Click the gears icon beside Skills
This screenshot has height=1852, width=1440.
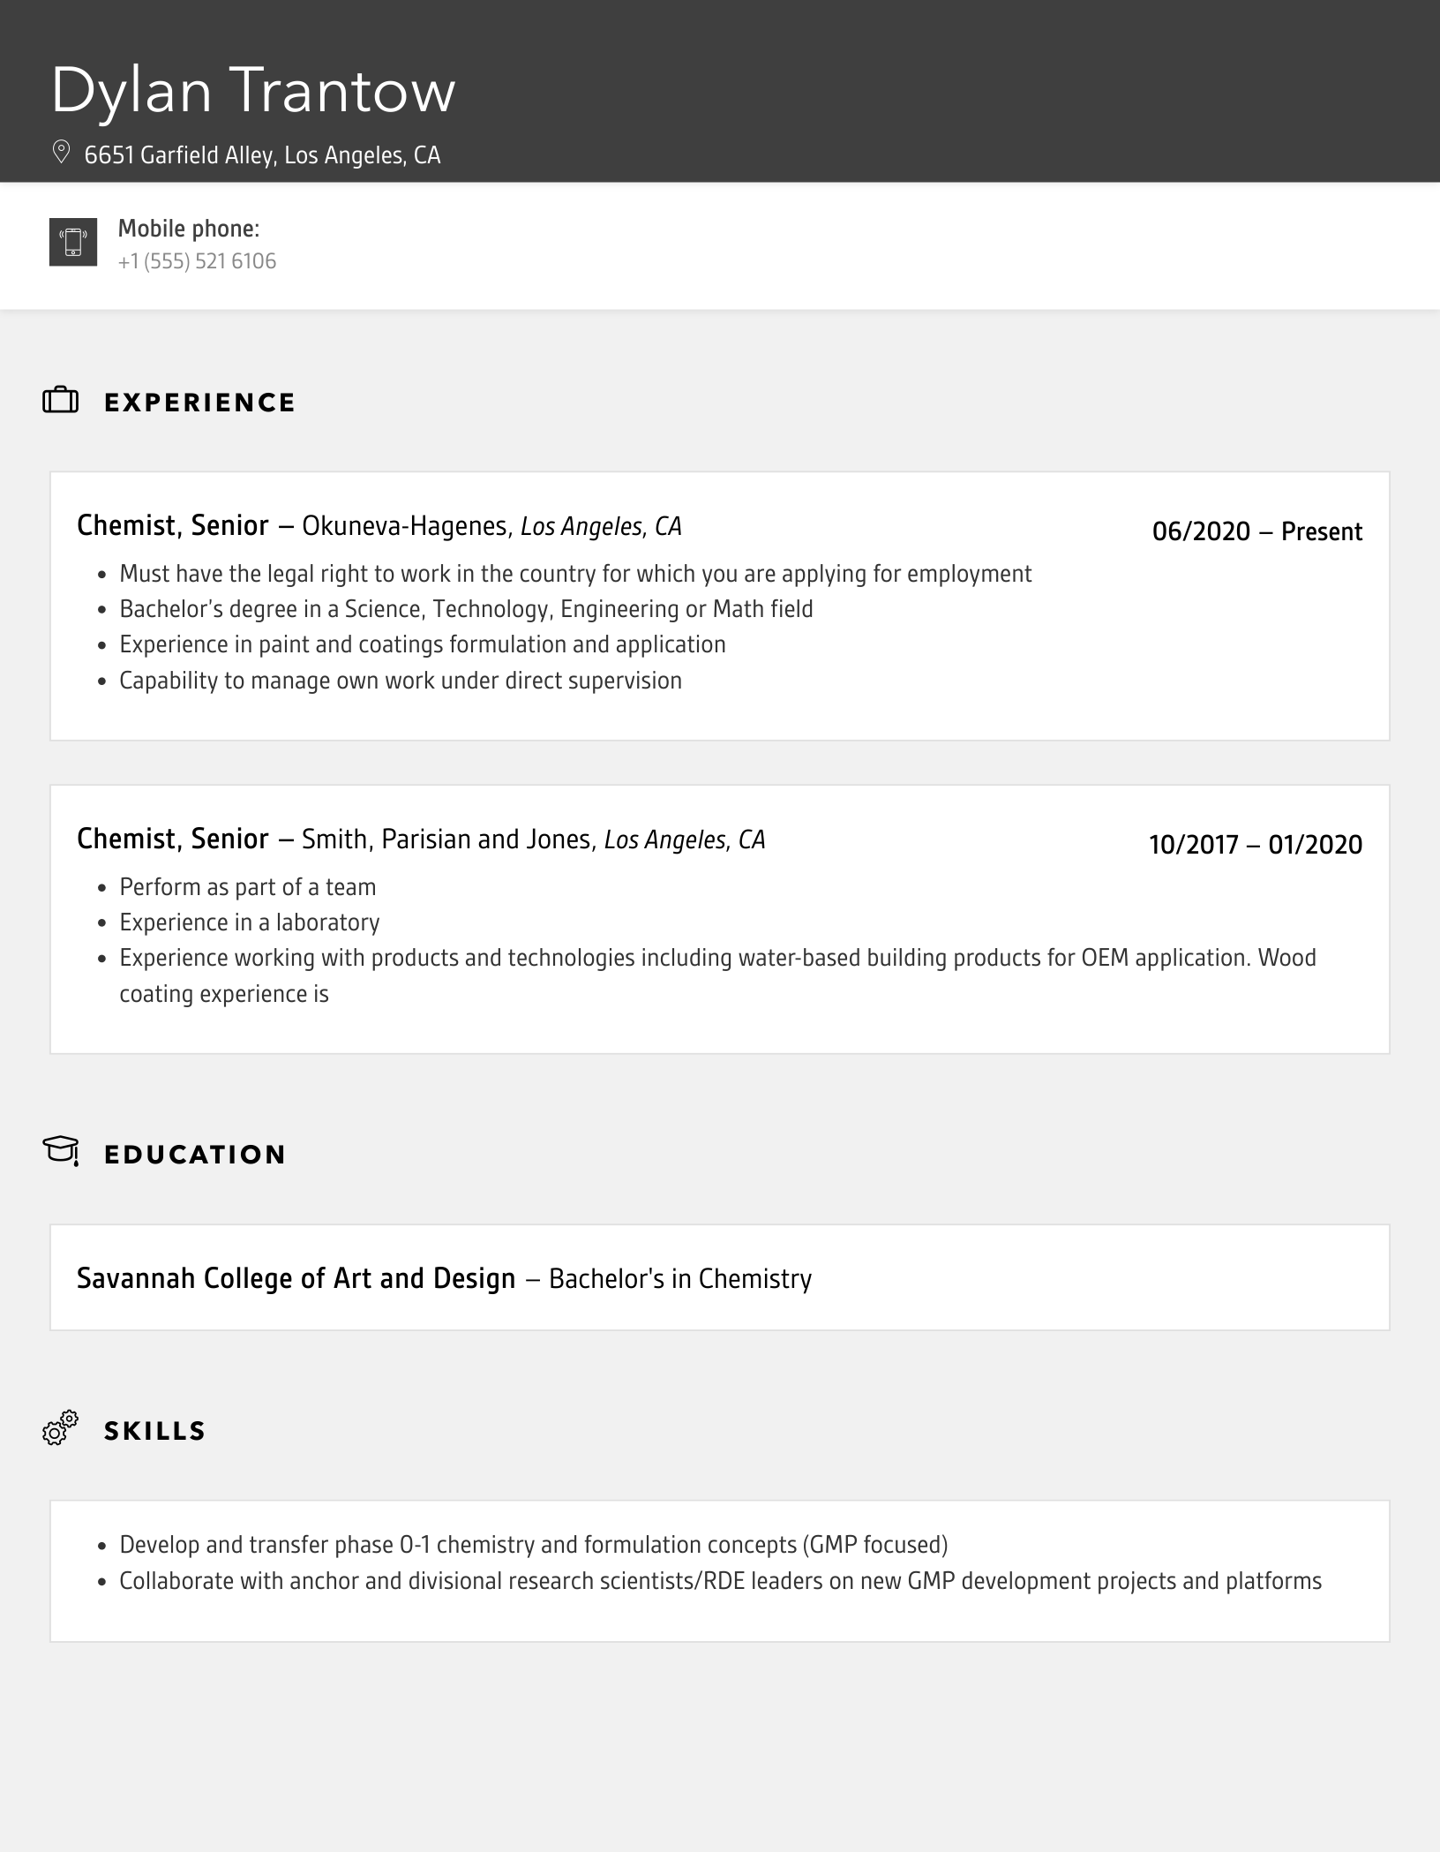click(60, 1427)
